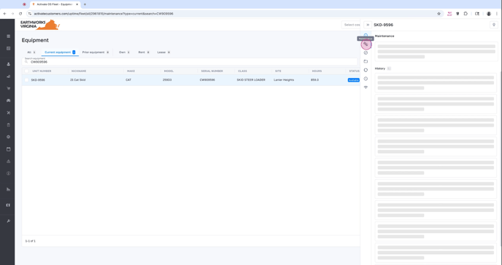502x265 pixels.
Task: Bookmark this page with the star icon
Action: (x=439, y=14)
